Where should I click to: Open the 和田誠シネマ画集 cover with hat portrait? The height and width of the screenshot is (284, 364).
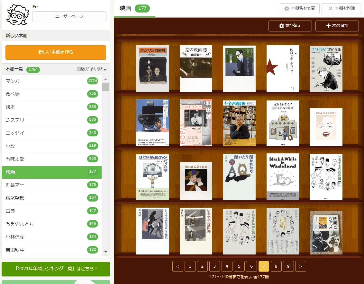[196, 181]
